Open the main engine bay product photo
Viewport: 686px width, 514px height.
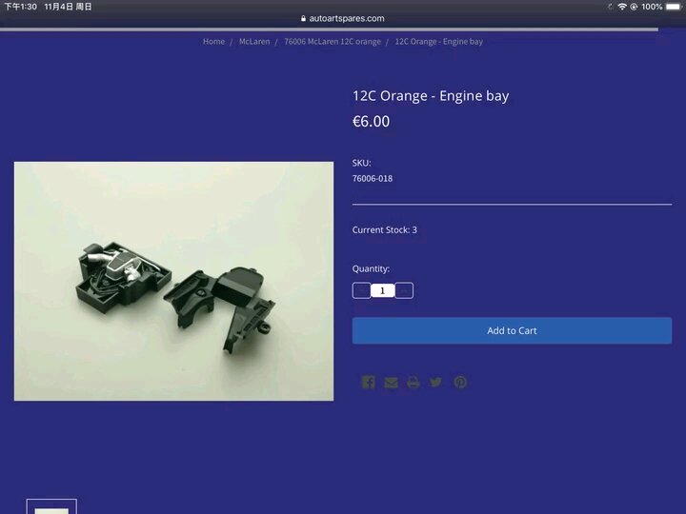pyautogui.click(x=173, y=281)
